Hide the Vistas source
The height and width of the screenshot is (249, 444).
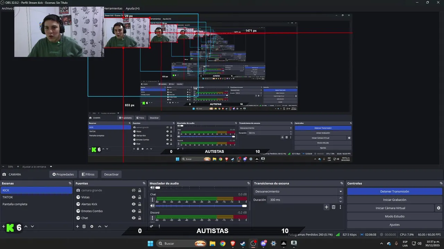[x=134, y=197]
